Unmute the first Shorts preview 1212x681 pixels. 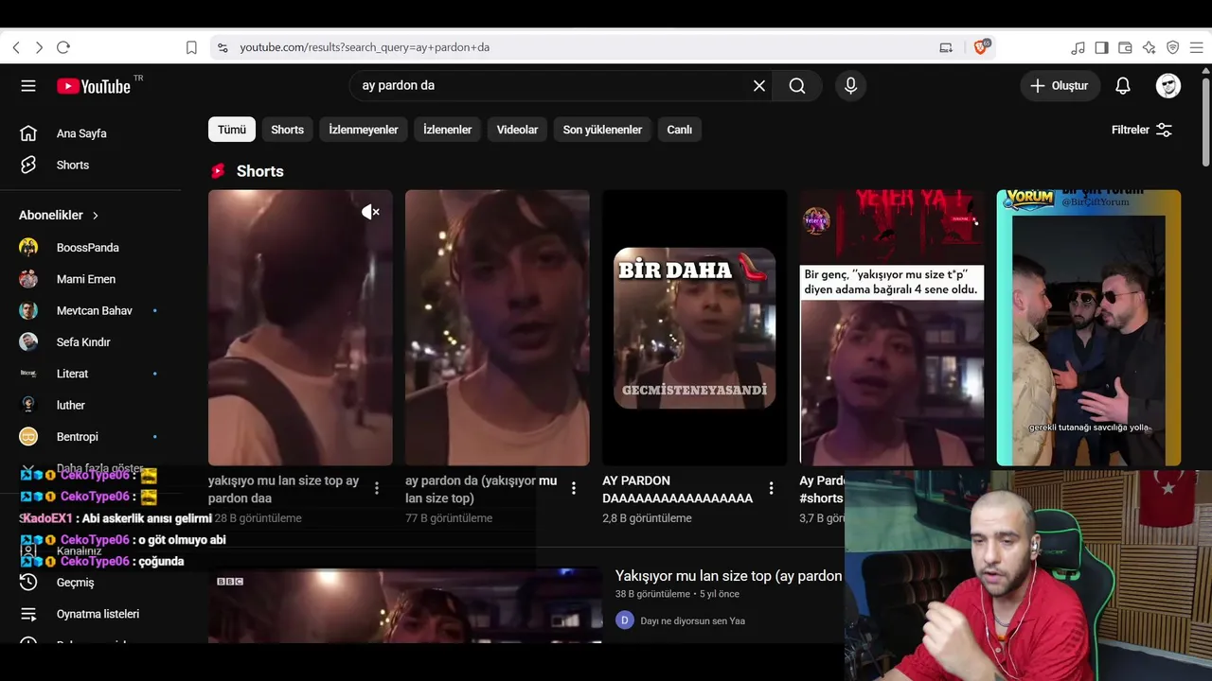click(x=371, y=212)
